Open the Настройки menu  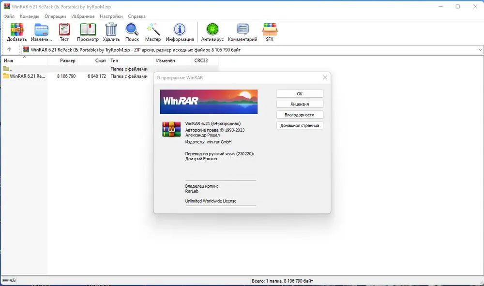click(x=111, y=16)
